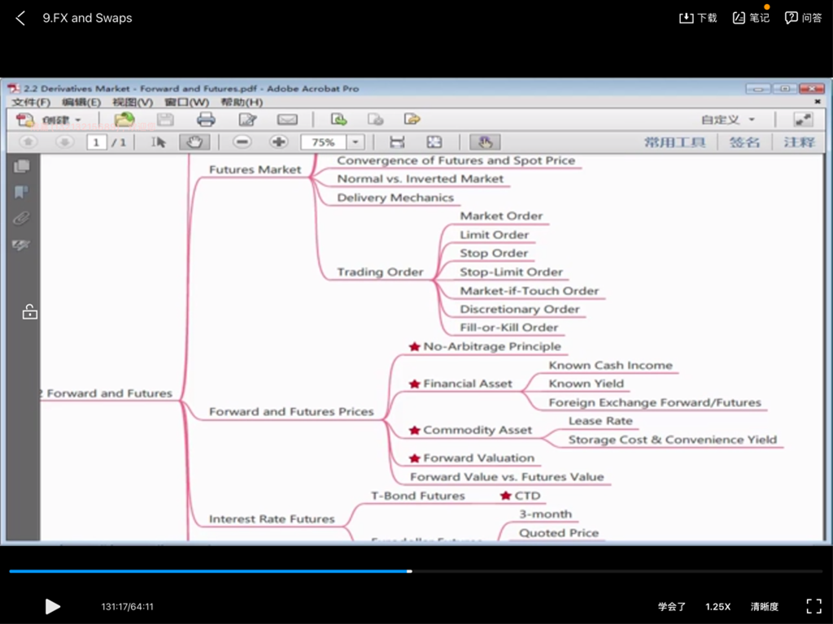
Task: Open the 文件(F) menu
Action: 32,102
